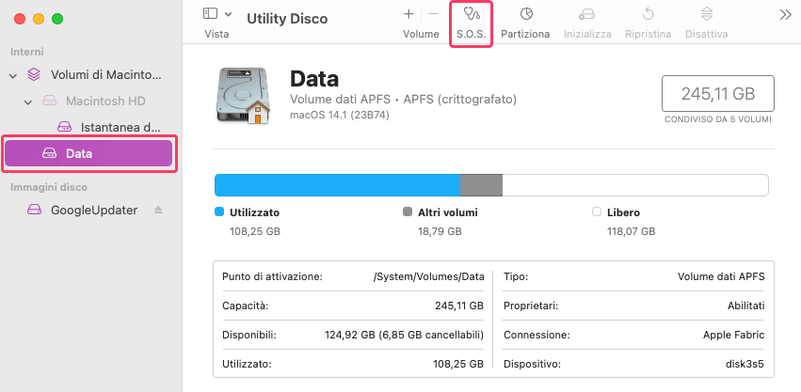Image resolution: width=801 pixels, height=392 pixels.
Task: Open the Partiziona tool
Action: pyautogui.click(x=525, y=24)
